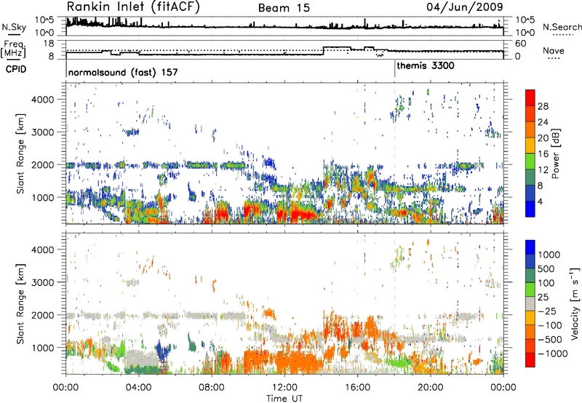Click the "18" tick on the frequency axis
The width and height of the screenshot is (582, 403).
(49, 44)
